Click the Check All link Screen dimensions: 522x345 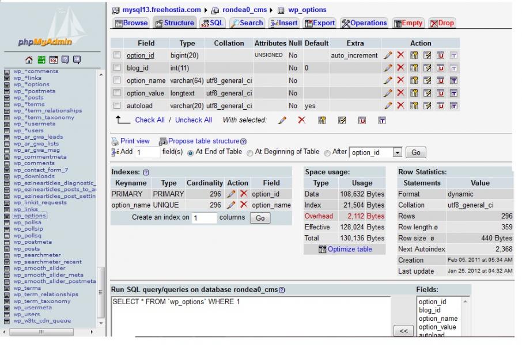pos(150,120)
